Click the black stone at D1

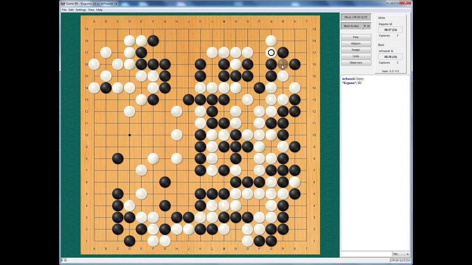(x=129, y=241)
